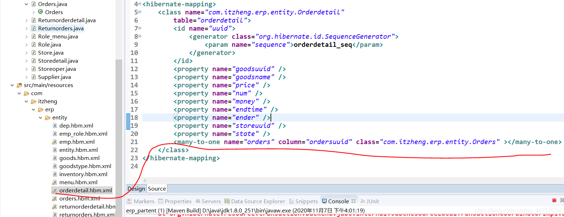Click the Snippets view icon

click(291, 201)
